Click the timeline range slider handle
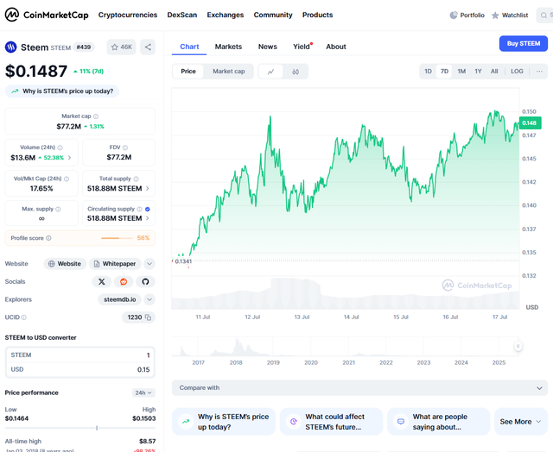This screenshot has width=553, height=452. point(518,347)
